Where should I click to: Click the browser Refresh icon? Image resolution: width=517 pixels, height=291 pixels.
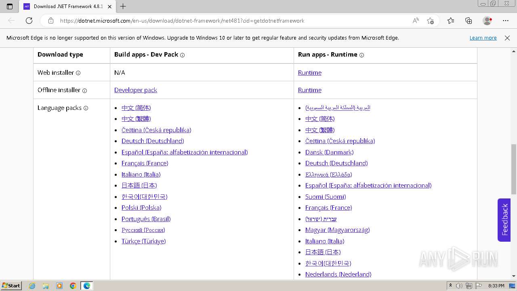29,21
